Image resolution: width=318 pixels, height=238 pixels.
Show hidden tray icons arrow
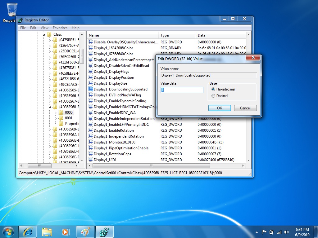[x=257, y=232]
